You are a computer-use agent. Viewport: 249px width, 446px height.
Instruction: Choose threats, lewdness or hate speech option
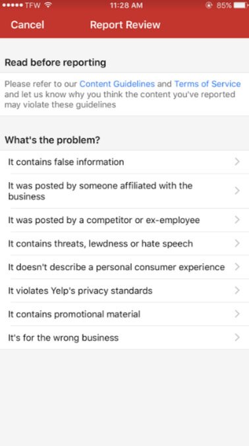124,243
